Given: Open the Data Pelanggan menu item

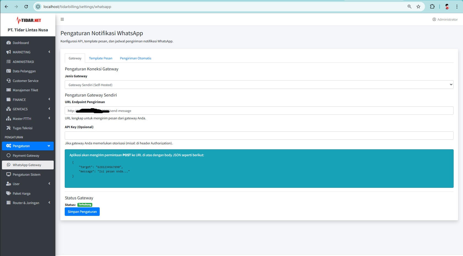Looking at the screenshot, I should click(28, 71).
